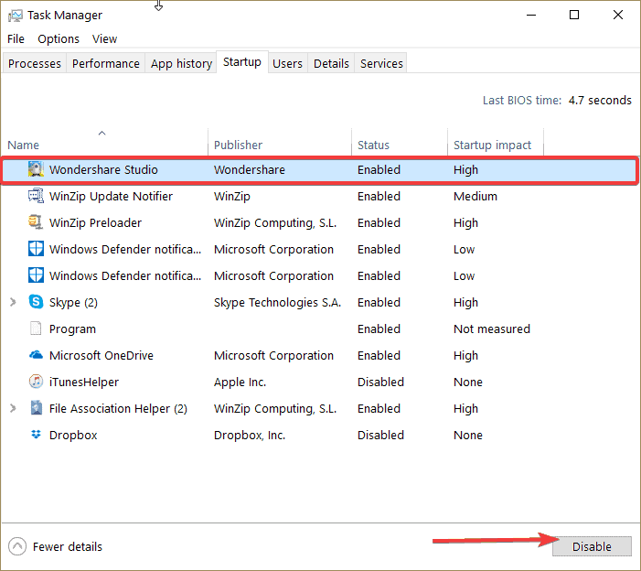Viewport: 641px width, 571px height.
Task: Click the WinZip Preloader icon
Action: [36, 222]
